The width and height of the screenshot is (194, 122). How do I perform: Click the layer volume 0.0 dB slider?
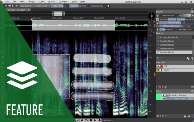coord(179,98)
